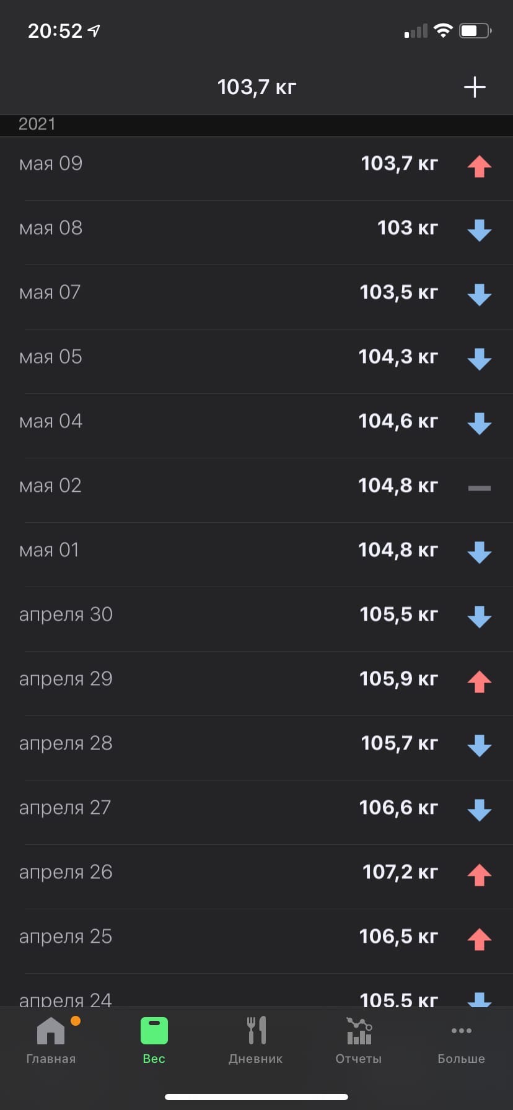Tap the gray dash icon for мая 02
This screenshot has height=1110, width=513.
click(479, 488)
